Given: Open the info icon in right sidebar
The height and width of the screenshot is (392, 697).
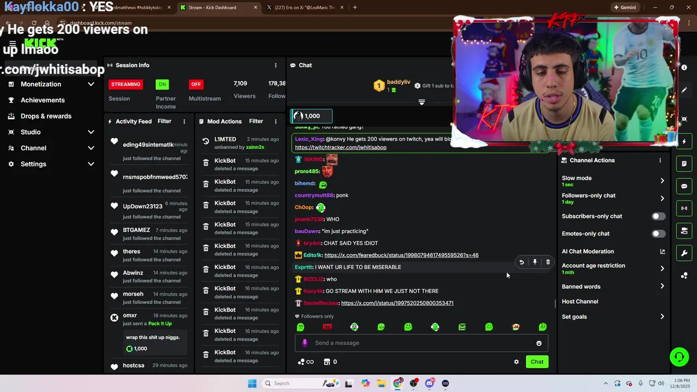Looking at the screenshot, I should click(684, 68).
